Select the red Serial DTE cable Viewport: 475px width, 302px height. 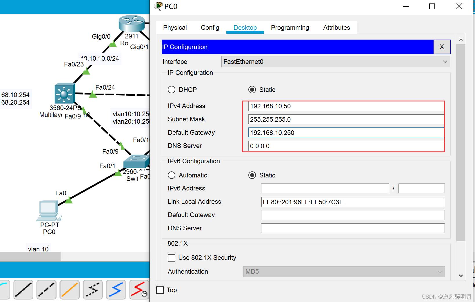tap(139, 289)
